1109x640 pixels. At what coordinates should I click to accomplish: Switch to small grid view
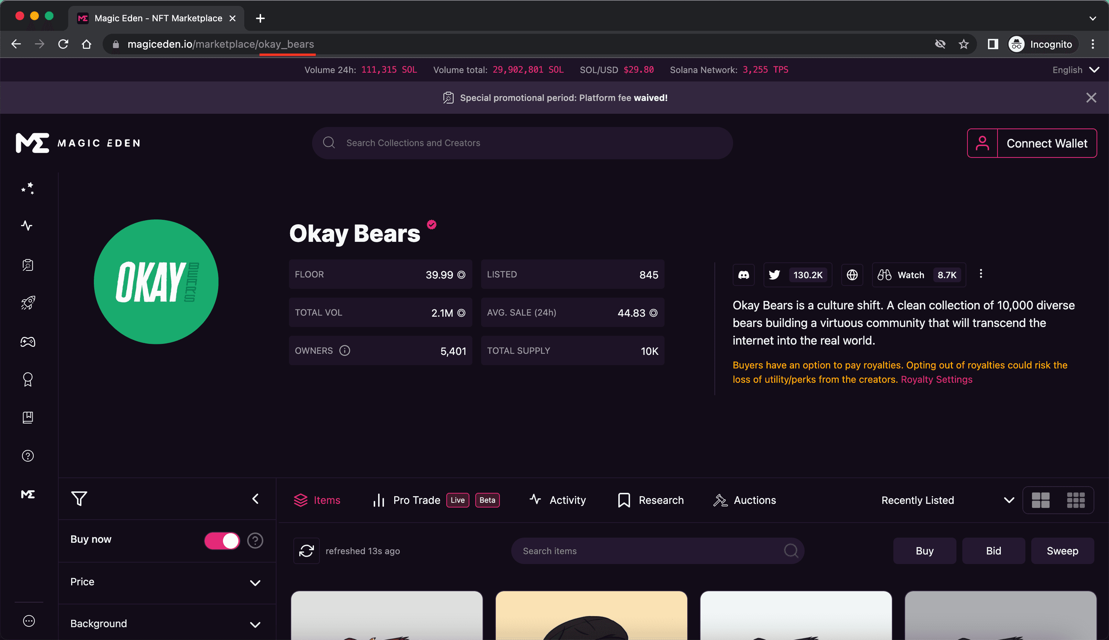click(x=1076, y=500)
